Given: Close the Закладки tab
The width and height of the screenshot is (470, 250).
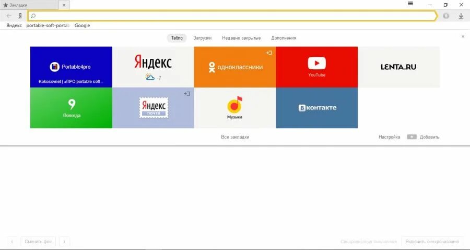Looking at the screenshot, I should [x=64, y=5].
